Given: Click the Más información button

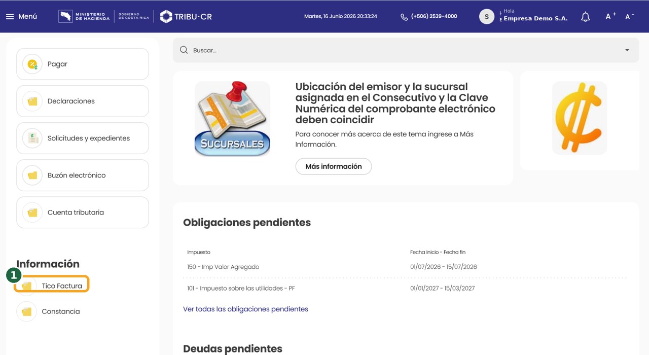Looking at the screenshot, I should tap(334, 166).
